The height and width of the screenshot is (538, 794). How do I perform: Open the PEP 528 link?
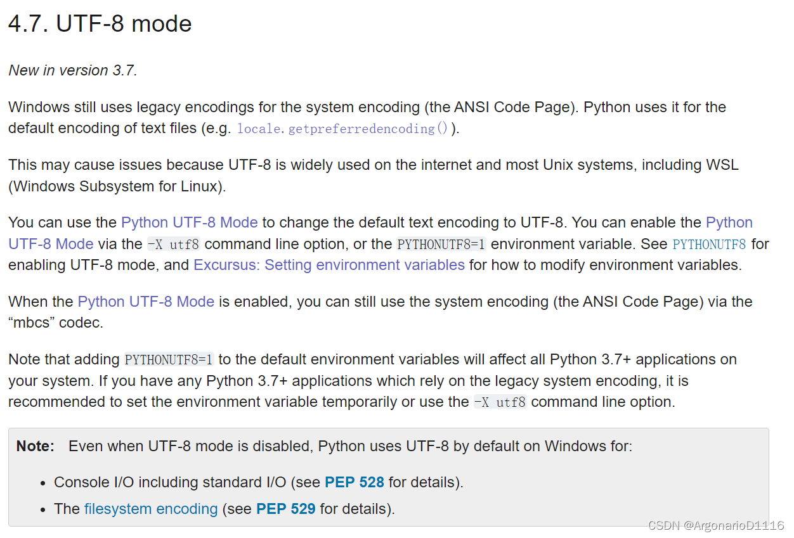coord(355,482)
